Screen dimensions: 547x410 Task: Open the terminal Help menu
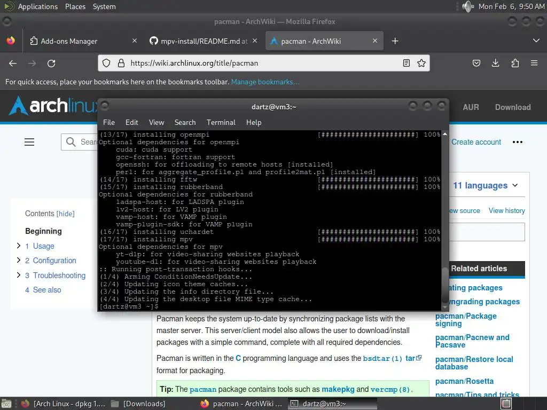(254, 122)
